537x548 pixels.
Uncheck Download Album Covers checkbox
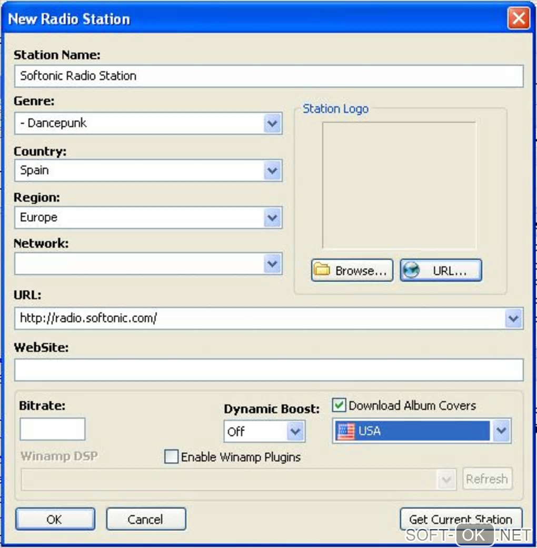pos(339,405)
